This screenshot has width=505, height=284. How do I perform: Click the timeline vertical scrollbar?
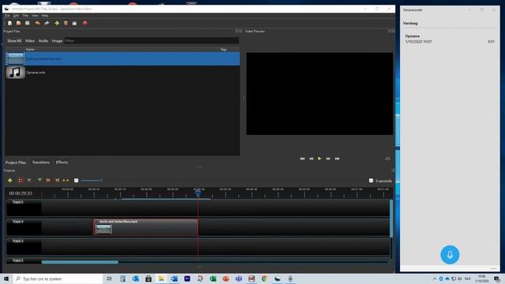click(391, 219)
